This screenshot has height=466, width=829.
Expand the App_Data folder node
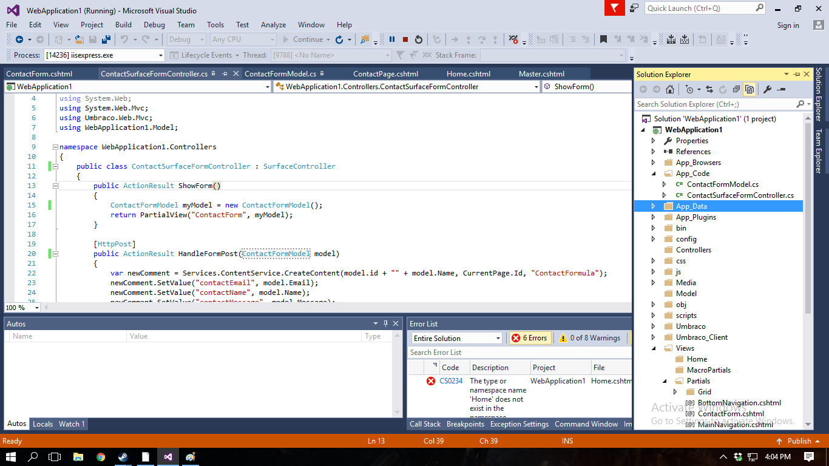pyautogui.click(x=654, y=206)
